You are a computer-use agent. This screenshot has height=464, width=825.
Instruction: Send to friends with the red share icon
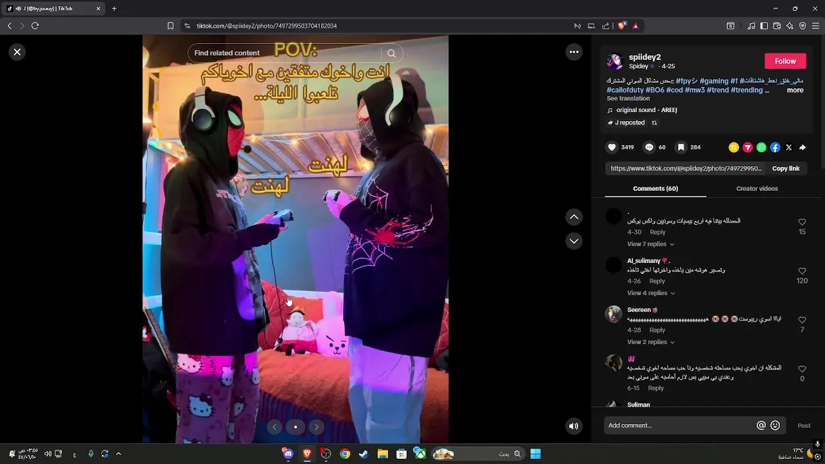tap(748, 148)
